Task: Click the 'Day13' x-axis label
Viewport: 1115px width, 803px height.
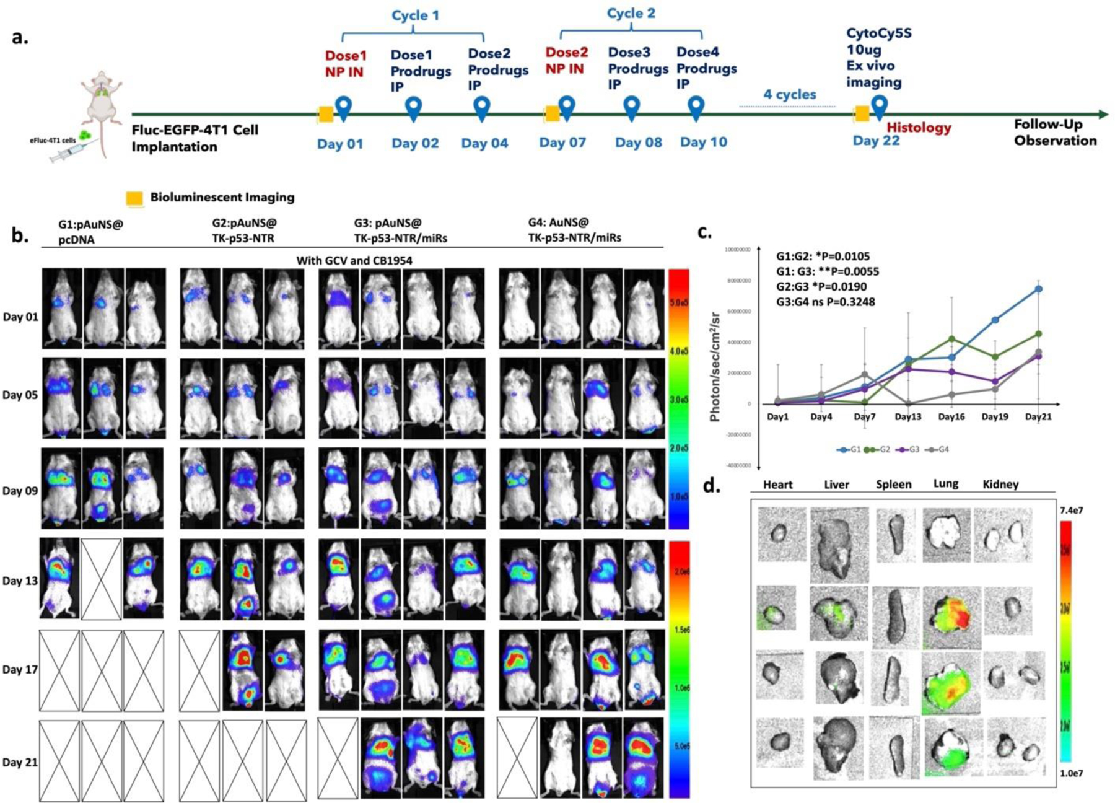Action: (x=907, y=417)
